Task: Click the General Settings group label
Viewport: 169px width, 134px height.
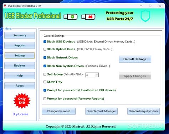Action: 54,36
